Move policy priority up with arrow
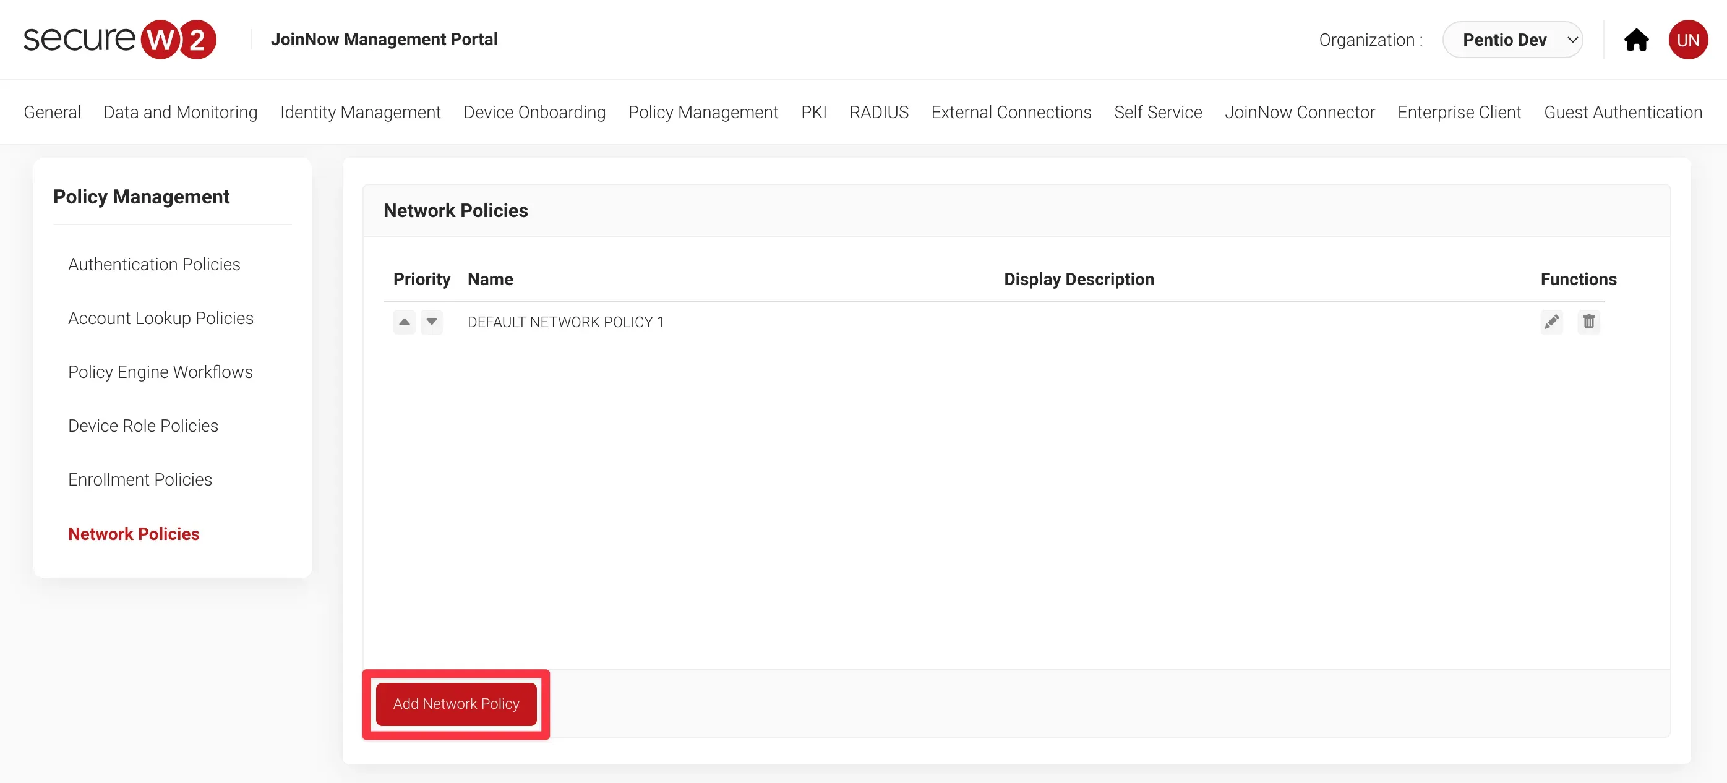Screen dimensions: 1727x783 click(x=405, y=322)
